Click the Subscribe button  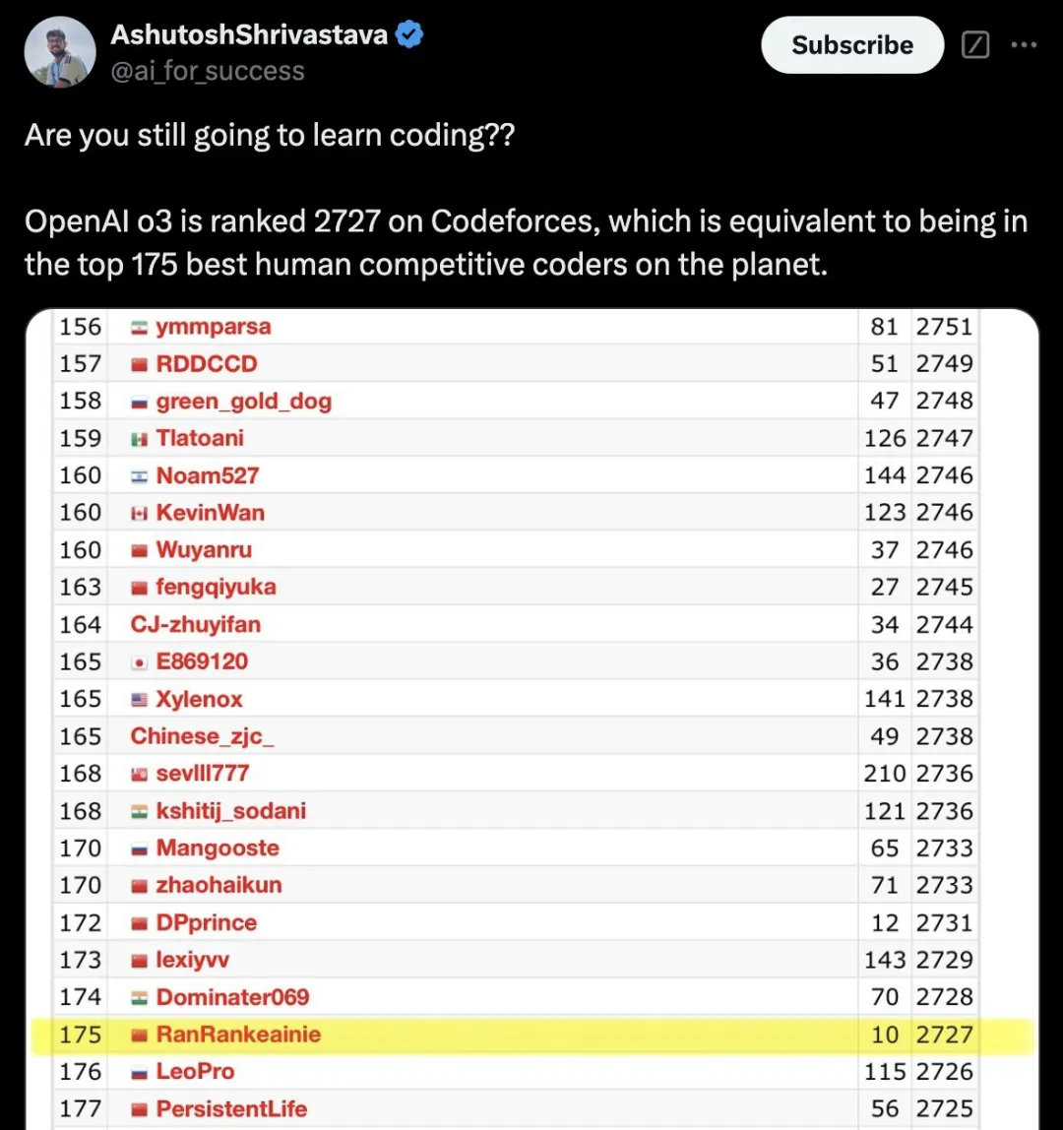851,44
